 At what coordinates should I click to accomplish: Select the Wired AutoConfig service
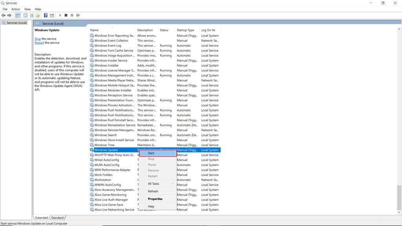pyautogui.click(x=155, y=160)
